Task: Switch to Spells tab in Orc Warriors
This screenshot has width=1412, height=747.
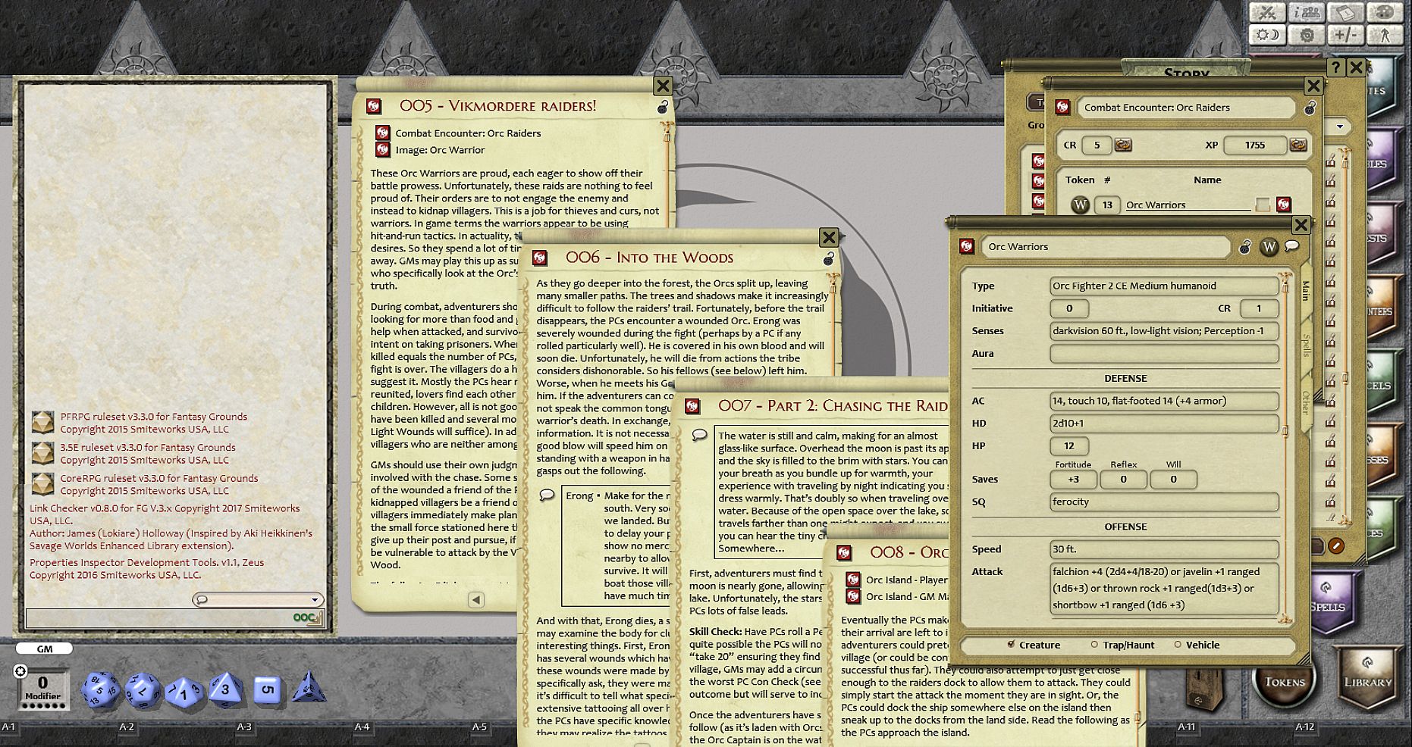Action: 1305,345
